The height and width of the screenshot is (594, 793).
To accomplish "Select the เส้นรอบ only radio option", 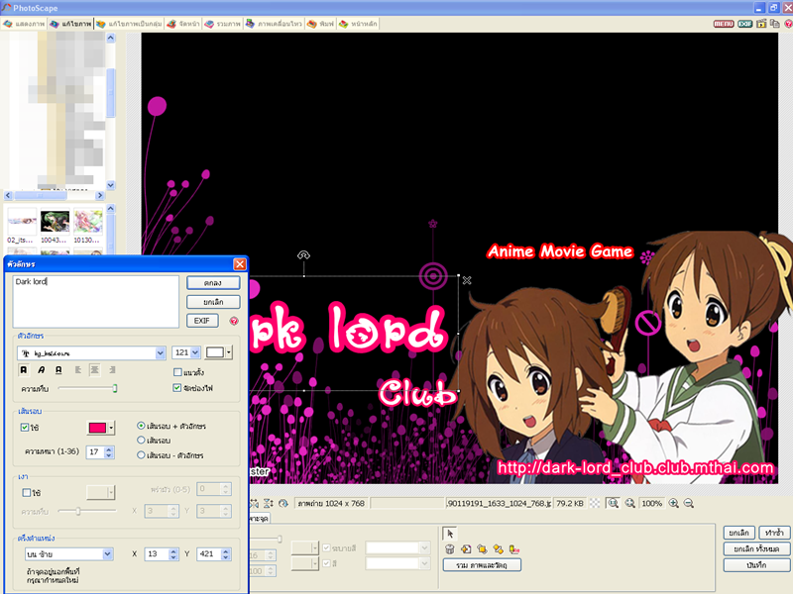I will click(141, 441).
